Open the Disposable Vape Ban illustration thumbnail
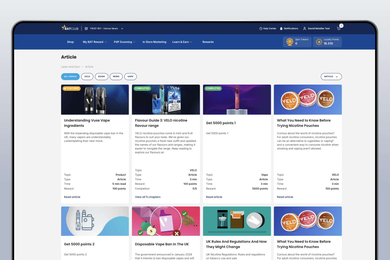390x260 pixels. pos(166,221)
